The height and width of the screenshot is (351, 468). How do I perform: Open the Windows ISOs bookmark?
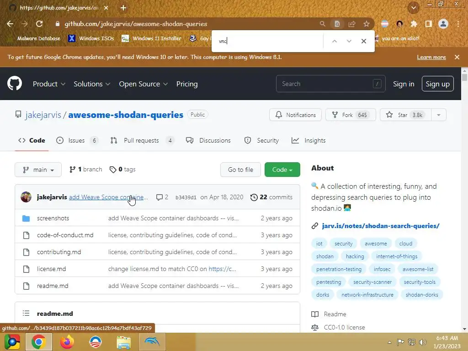click(x=91, y=38)
